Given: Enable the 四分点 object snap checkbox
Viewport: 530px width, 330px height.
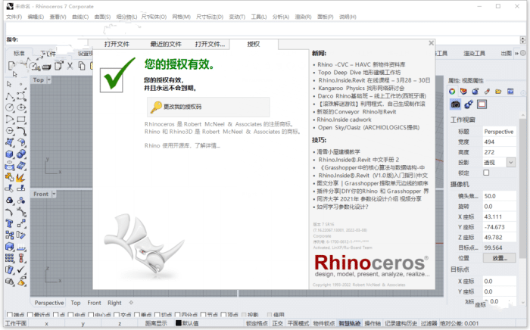Looking at the screenshot, I should click(178, 315).
